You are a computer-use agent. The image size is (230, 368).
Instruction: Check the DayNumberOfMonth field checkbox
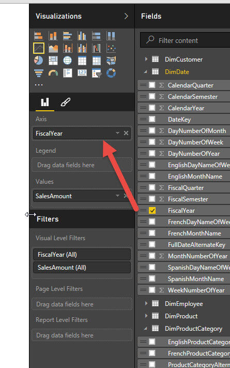point(152,130)
